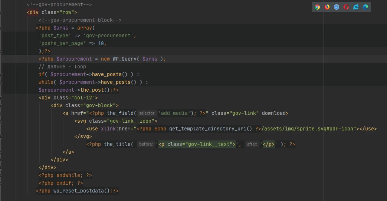The height and width of the screenshot is (201, 387).
Task: Open preview in Firefox browser
Action: coord(327,7)
